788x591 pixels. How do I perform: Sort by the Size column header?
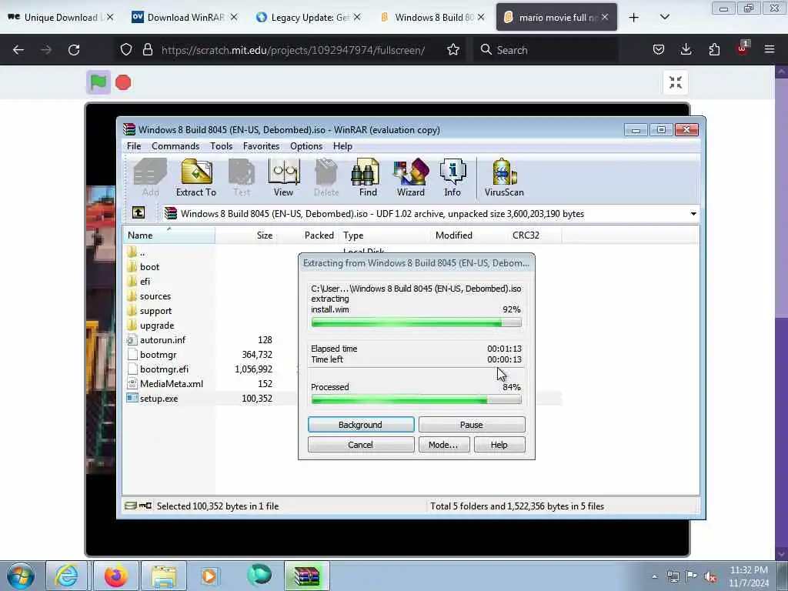(245, 235)
